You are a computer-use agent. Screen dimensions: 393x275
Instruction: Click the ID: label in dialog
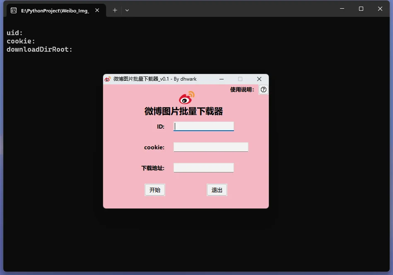coord(161,127)
